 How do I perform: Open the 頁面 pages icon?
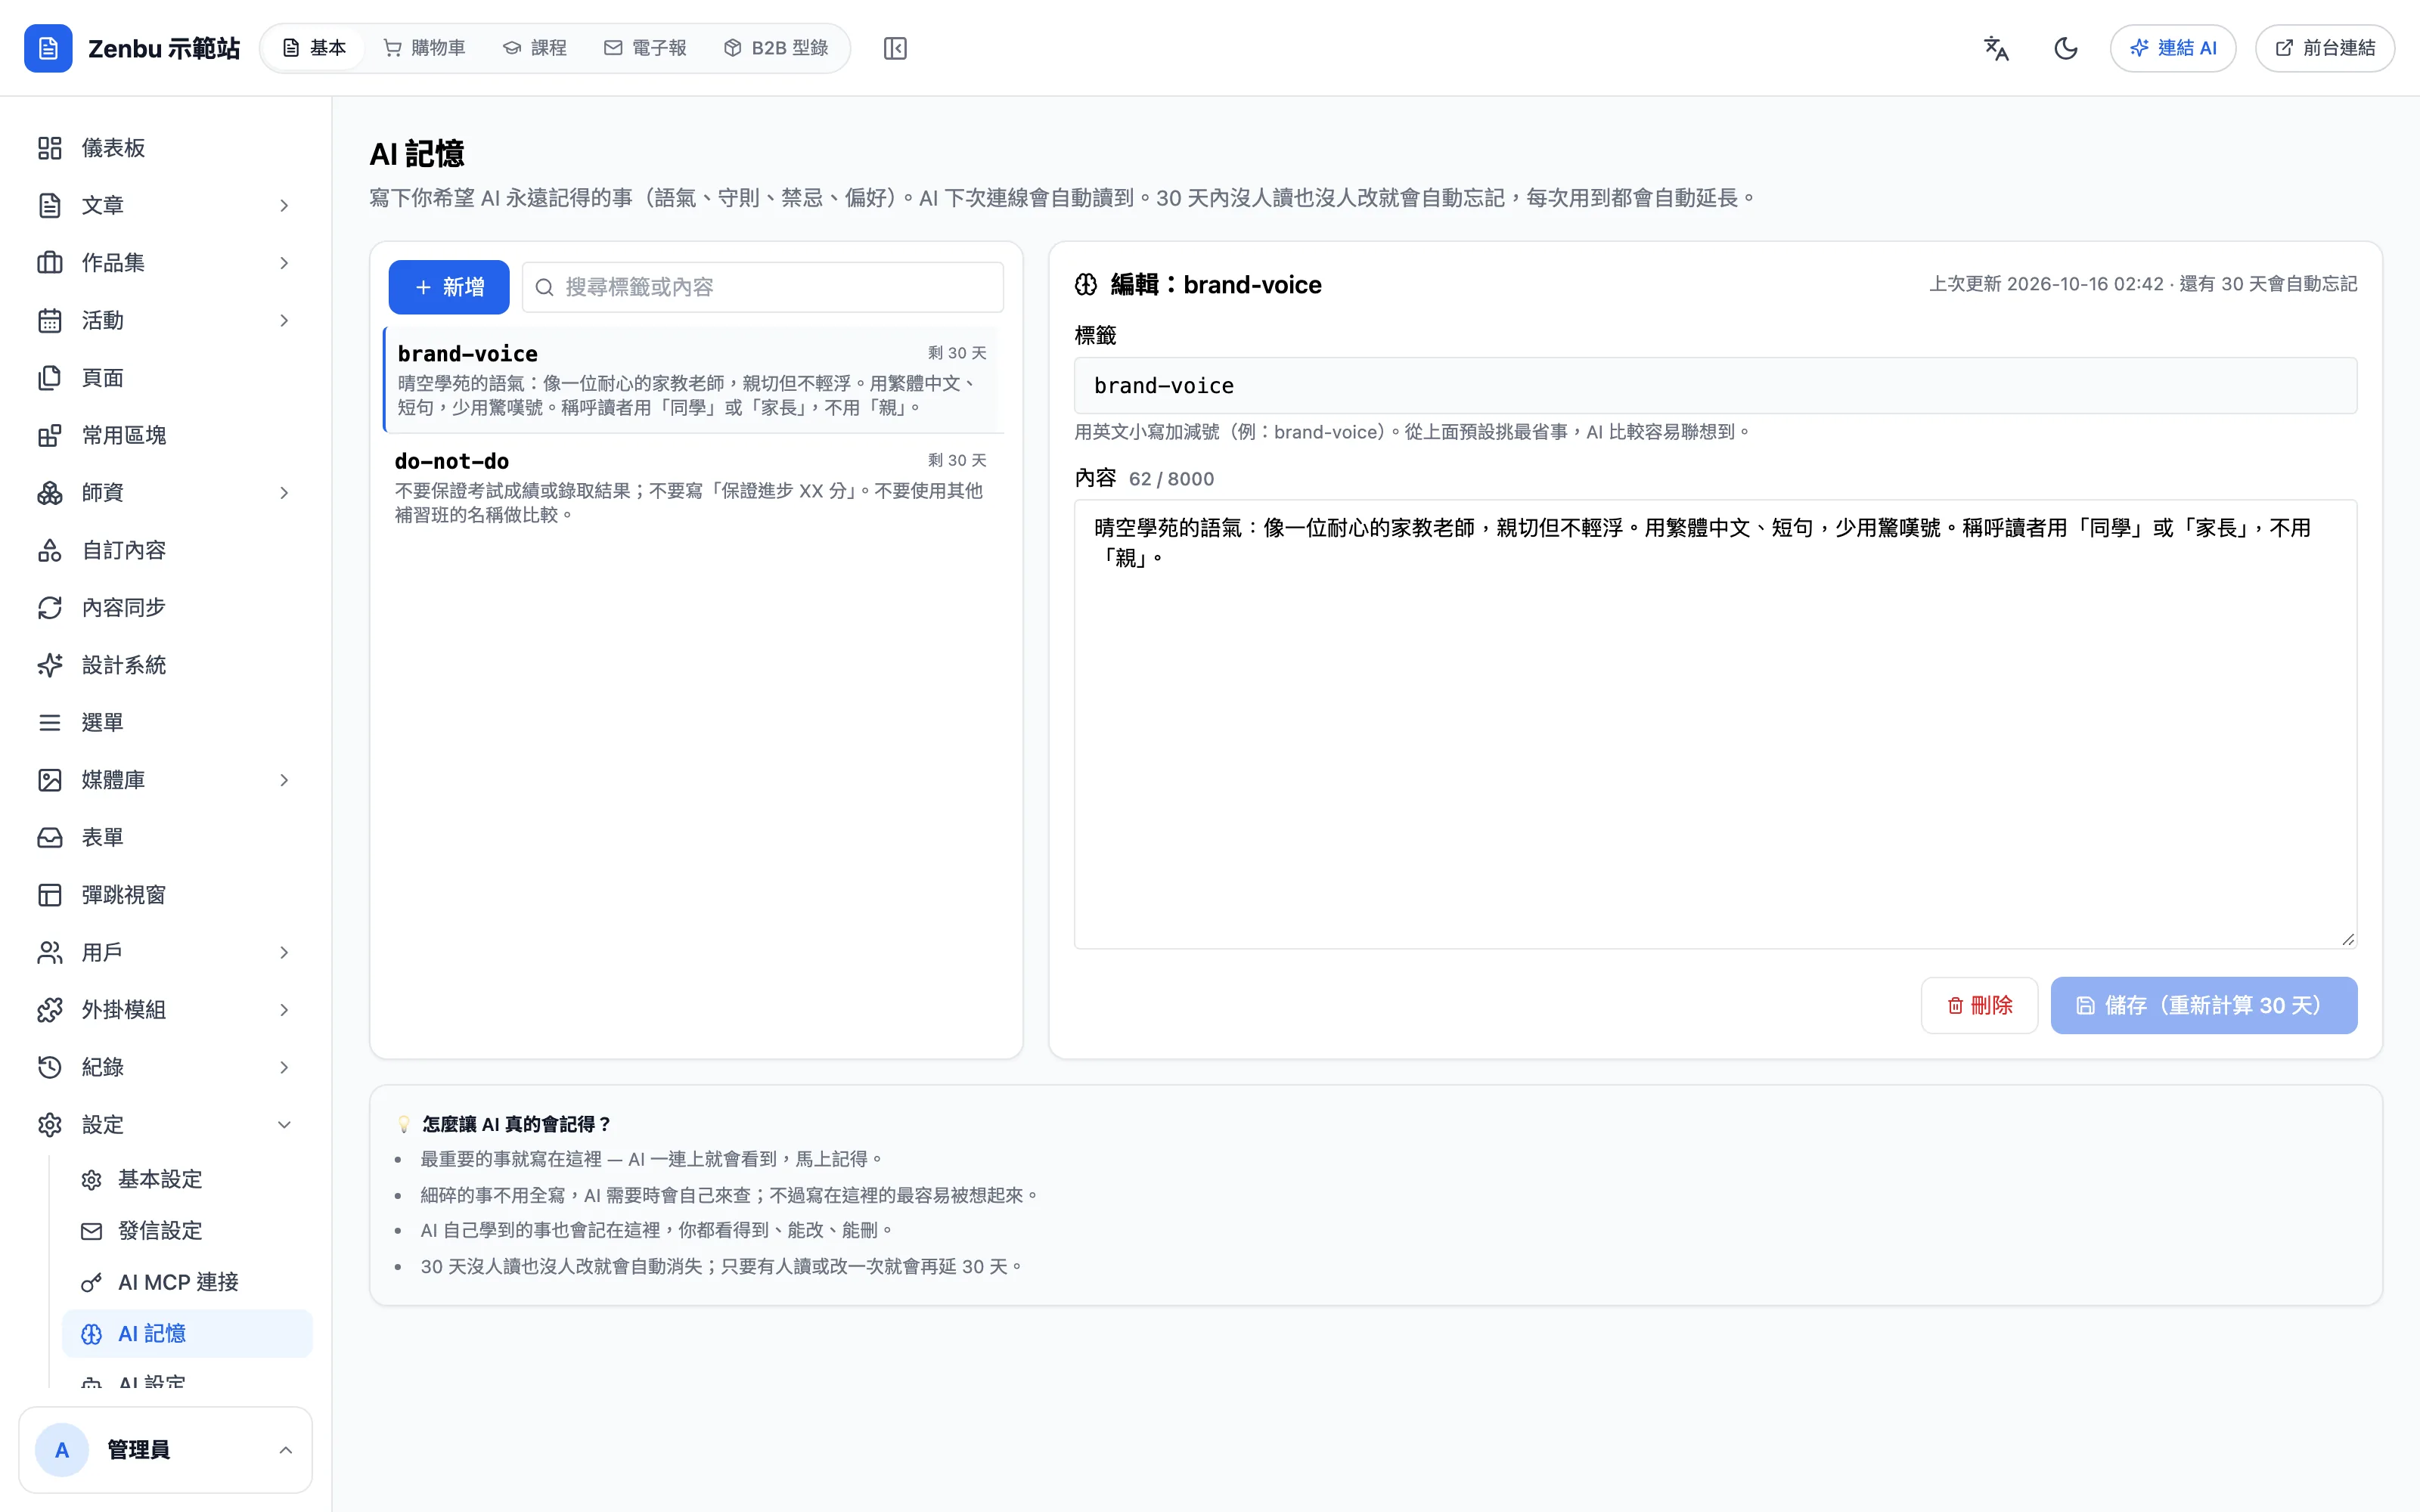coord(50,378)
